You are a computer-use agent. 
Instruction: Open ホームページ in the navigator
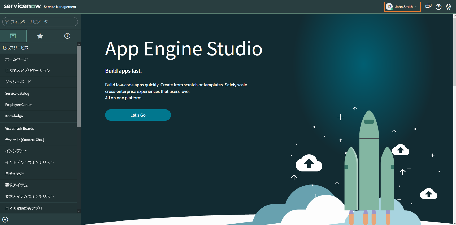point(38,59)
